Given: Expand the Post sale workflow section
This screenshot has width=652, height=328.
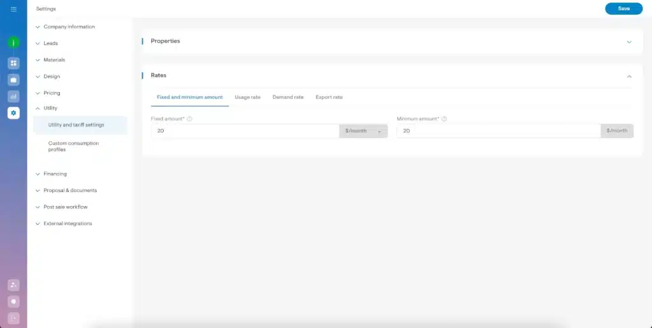Looking at the screenshot, I should click(62, 207).
